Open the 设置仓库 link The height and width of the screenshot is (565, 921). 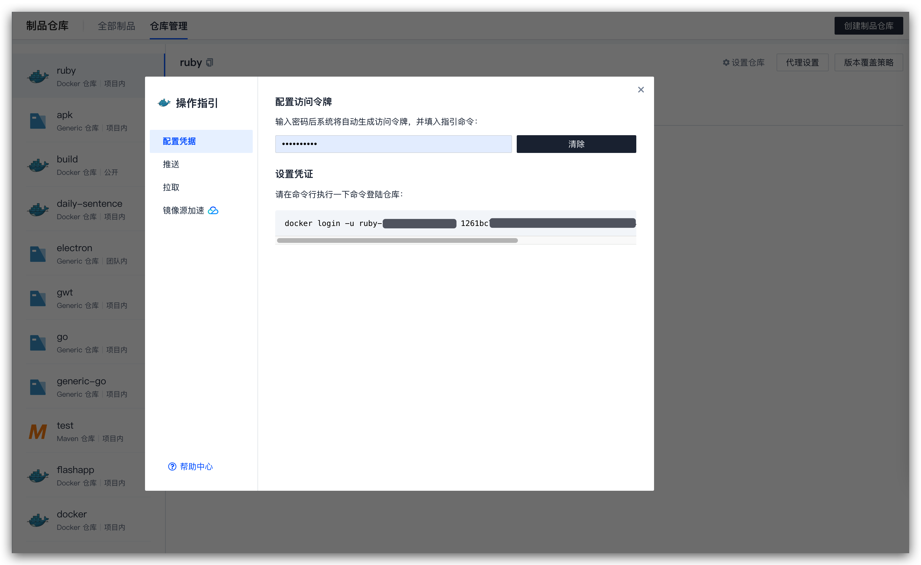748,62
